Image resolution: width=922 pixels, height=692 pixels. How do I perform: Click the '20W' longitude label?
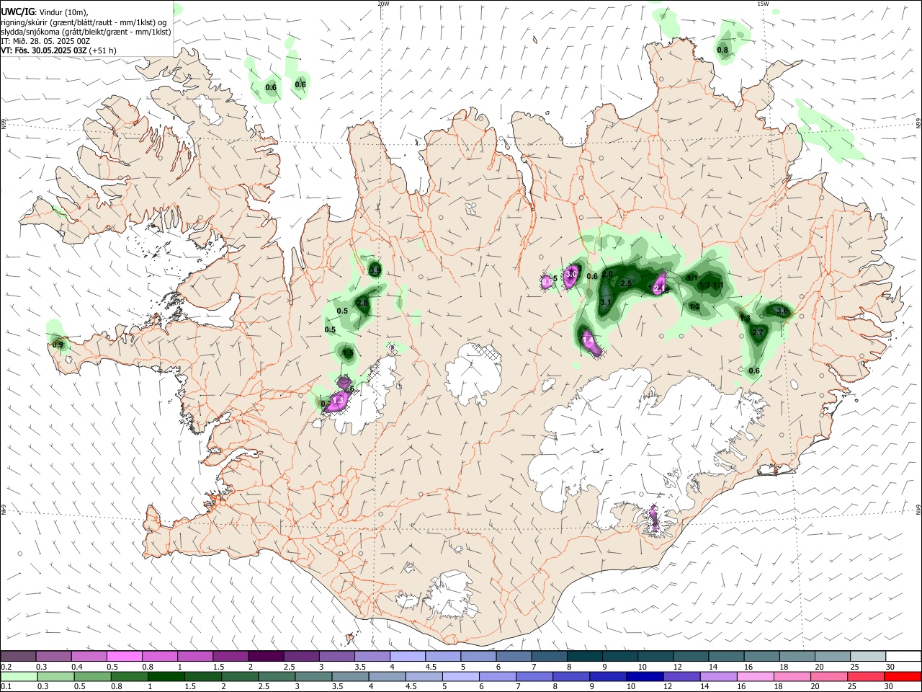pyautogui.click(x=383, y=4)
